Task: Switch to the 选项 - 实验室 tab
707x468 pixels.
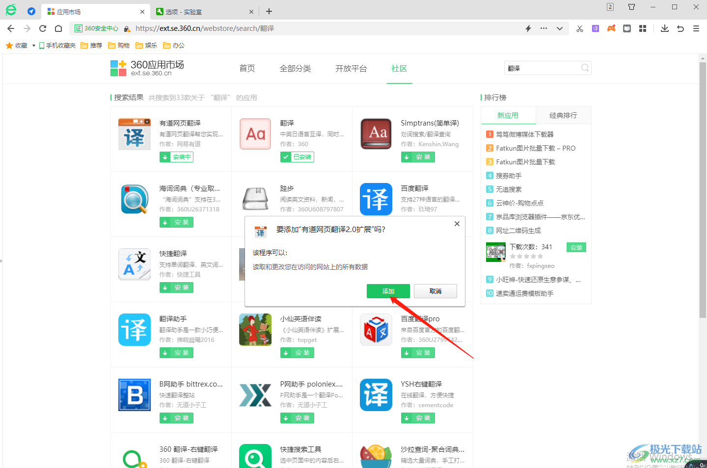Action: pyautogui.click(x=205, y=12)
